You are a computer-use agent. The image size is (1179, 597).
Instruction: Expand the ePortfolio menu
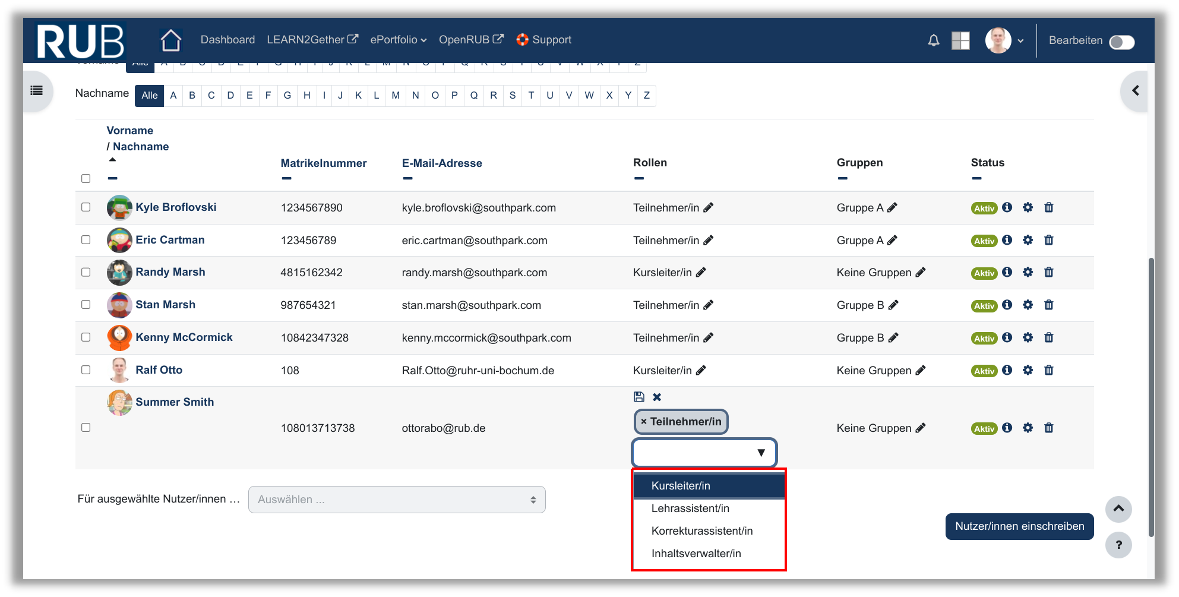coord(398,40)
